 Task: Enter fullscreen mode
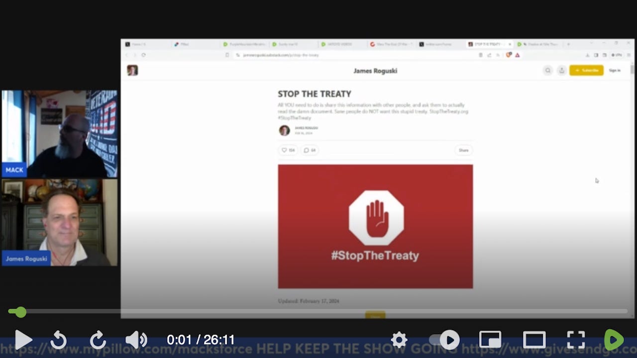(576, 340)
